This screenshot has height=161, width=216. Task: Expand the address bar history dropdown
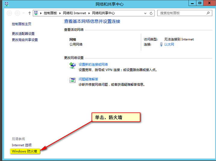(x=145, y=13)
